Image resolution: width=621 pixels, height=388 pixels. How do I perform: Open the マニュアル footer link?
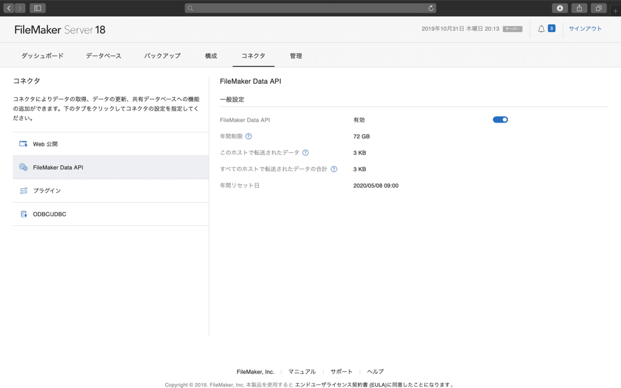click(x=302, y=371)
